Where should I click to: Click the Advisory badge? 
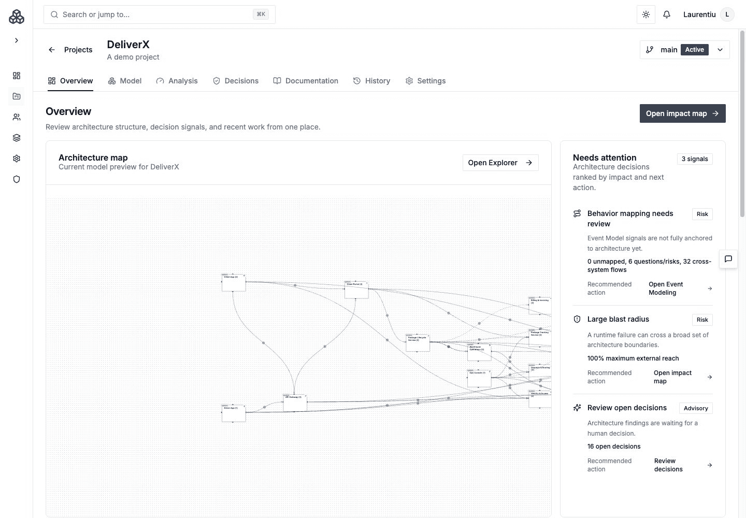696,408
